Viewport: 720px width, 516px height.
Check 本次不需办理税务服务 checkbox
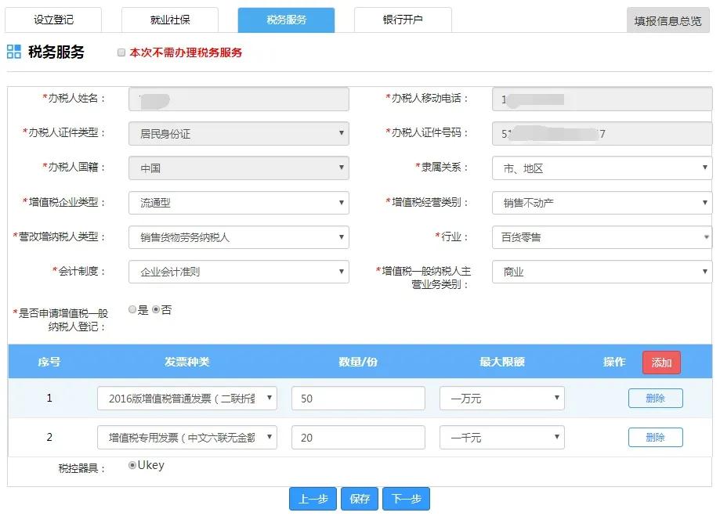point(122,52)
